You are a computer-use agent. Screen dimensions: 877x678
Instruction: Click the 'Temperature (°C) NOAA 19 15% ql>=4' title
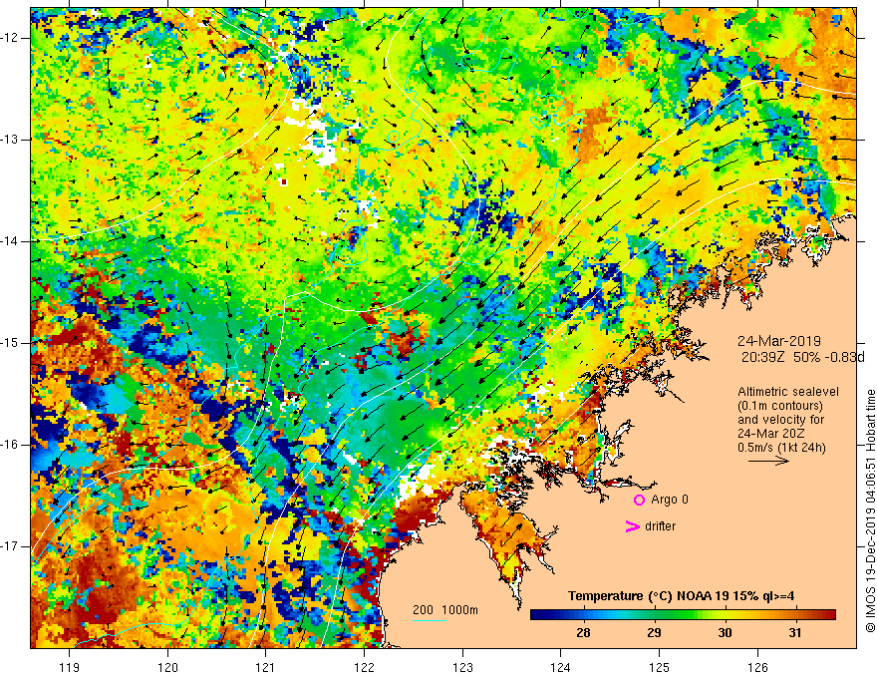(682, 596)
